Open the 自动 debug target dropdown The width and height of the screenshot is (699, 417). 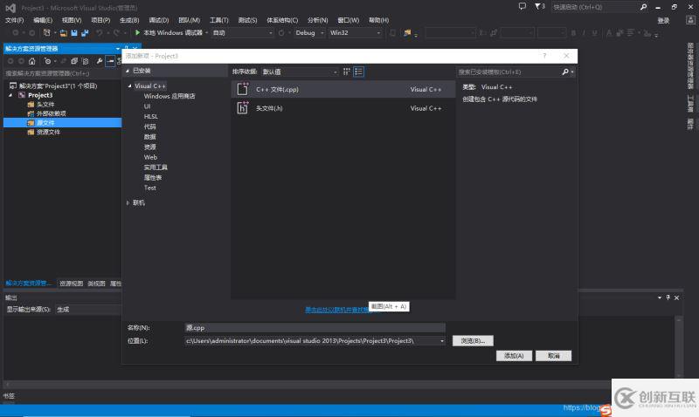click(243, 33)
